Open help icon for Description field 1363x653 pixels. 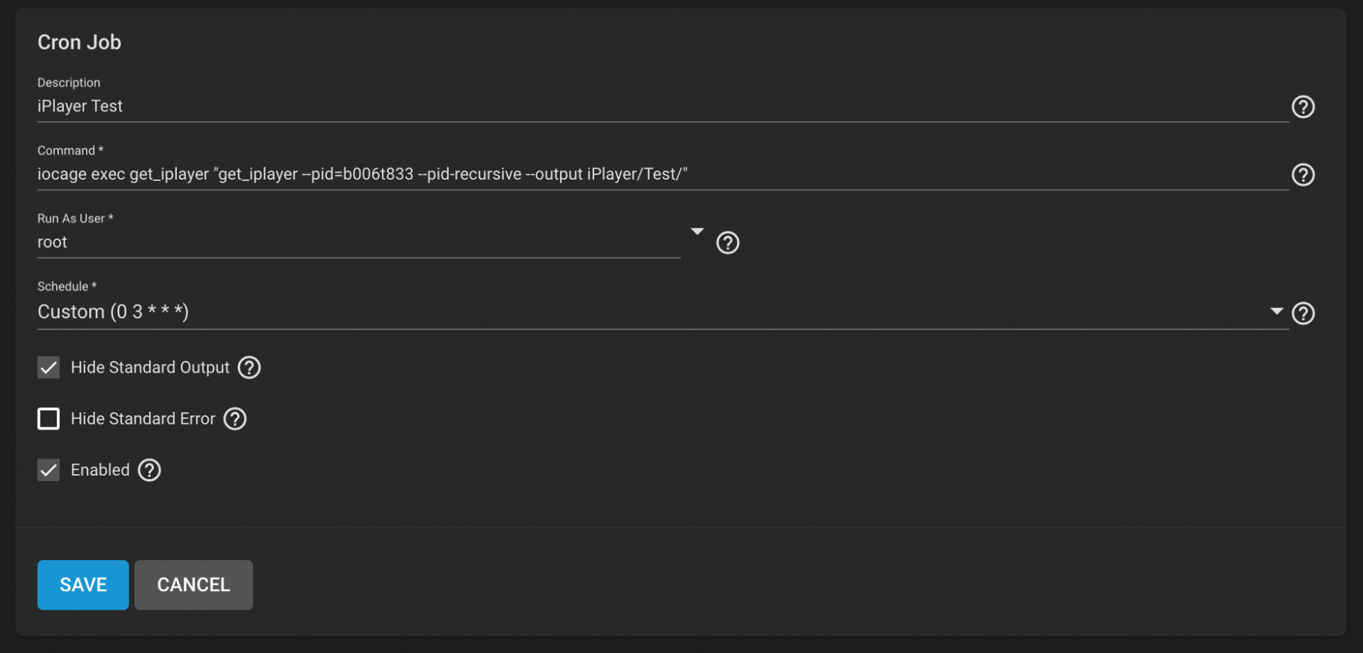point(1303,106)
